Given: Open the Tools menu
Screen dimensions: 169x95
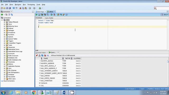Looking at the screenshot, I should [x=38, y=4].
